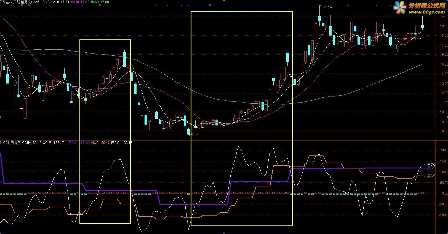Click the 13.00 price axis label

(x=444, y=84)
